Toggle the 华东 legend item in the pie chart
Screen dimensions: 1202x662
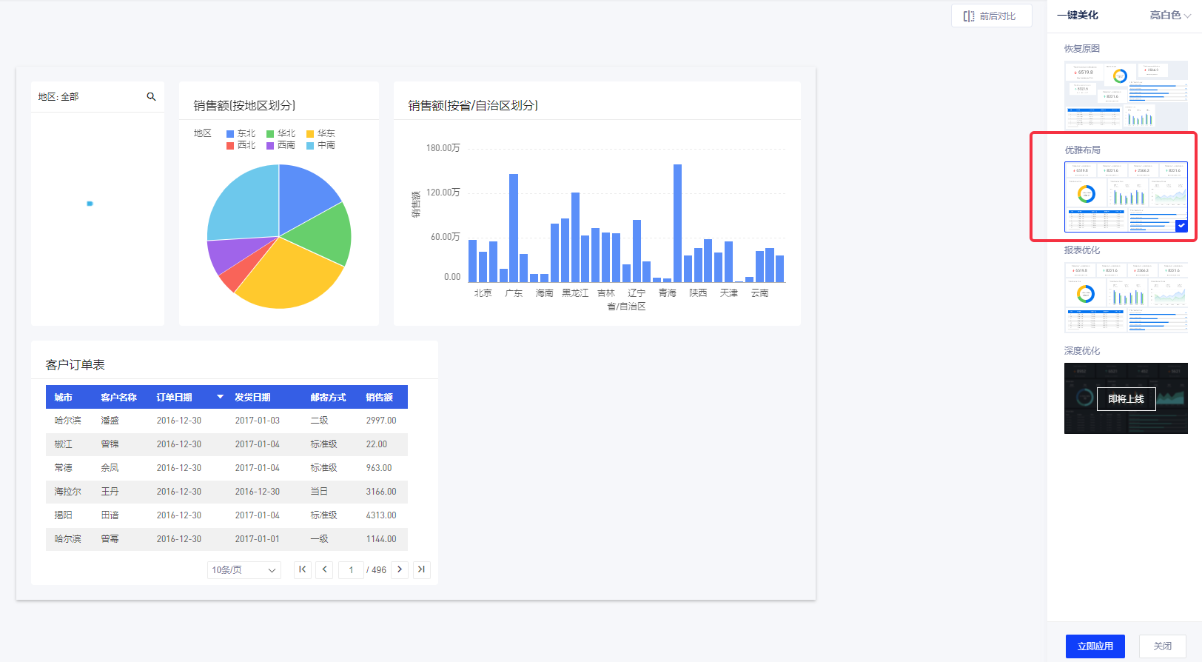point(321,134)
